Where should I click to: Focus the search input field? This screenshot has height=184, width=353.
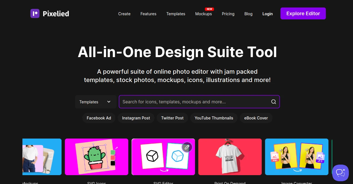[194, 102]
